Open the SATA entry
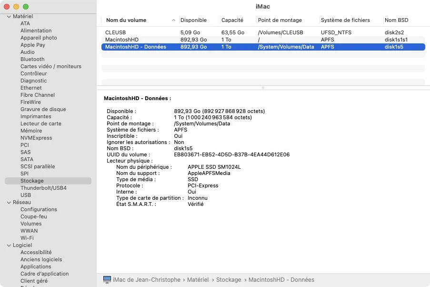 27,159
